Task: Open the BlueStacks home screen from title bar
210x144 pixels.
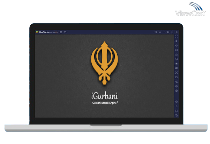Action: [x=61, y=32]
